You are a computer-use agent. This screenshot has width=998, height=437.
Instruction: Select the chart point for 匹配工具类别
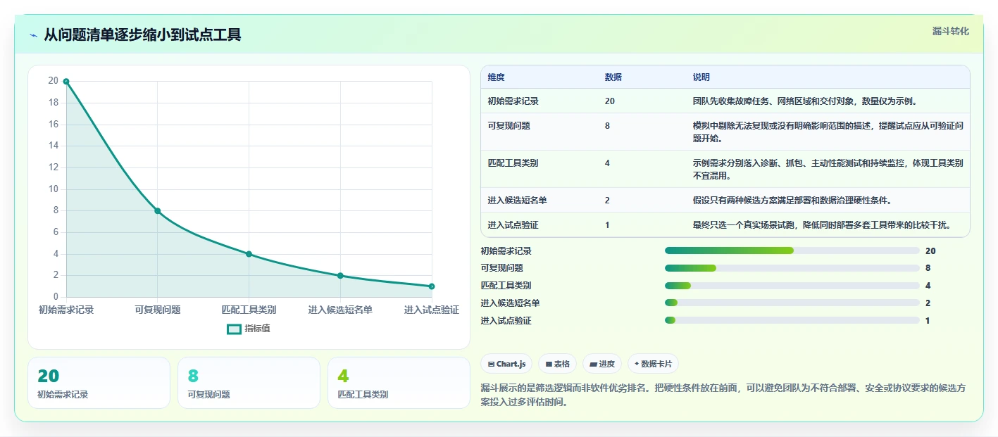249,254
